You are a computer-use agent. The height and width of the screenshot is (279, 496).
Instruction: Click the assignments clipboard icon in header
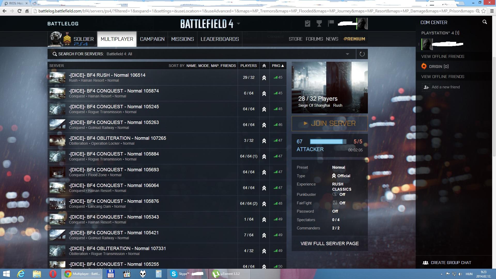pyautogui.click(x=307, y=24)
